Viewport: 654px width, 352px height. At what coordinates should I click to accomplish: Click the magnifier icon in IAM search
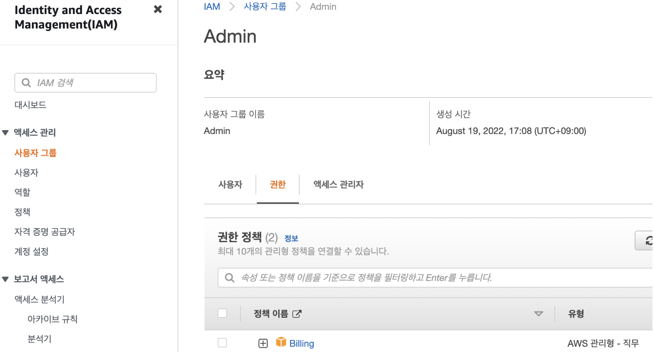click(26, 83)
